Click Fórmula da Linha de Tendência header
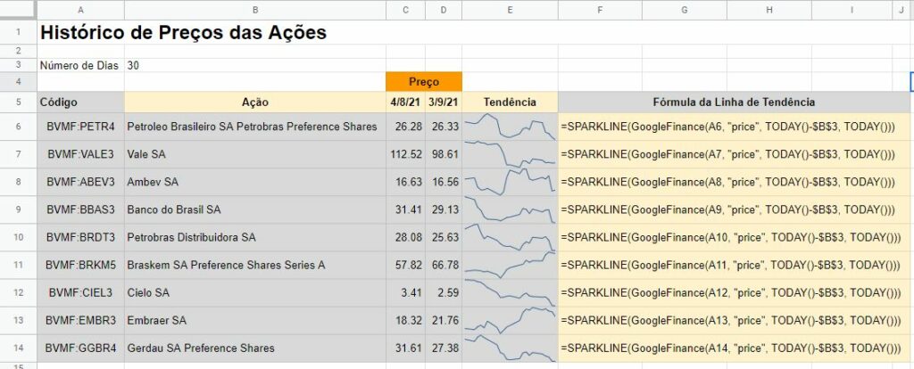 (734, 102)
